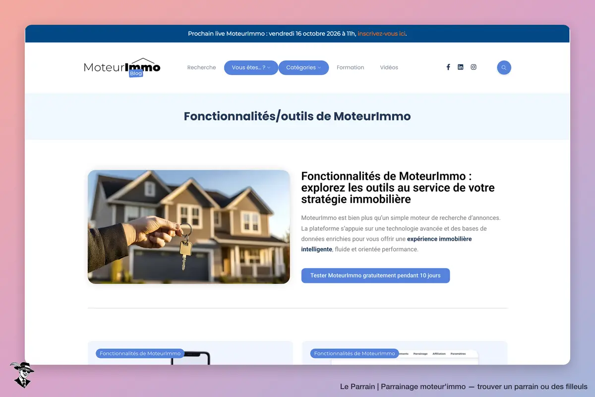
Task: Click the house and key photo
Action: (x=189, y=227)
